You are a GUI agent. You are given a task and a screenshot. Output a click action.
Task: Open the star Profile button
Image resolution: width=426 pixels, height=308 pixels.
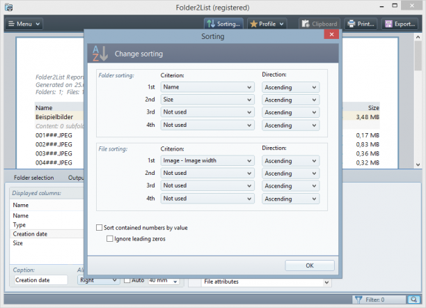pos(267,24)
